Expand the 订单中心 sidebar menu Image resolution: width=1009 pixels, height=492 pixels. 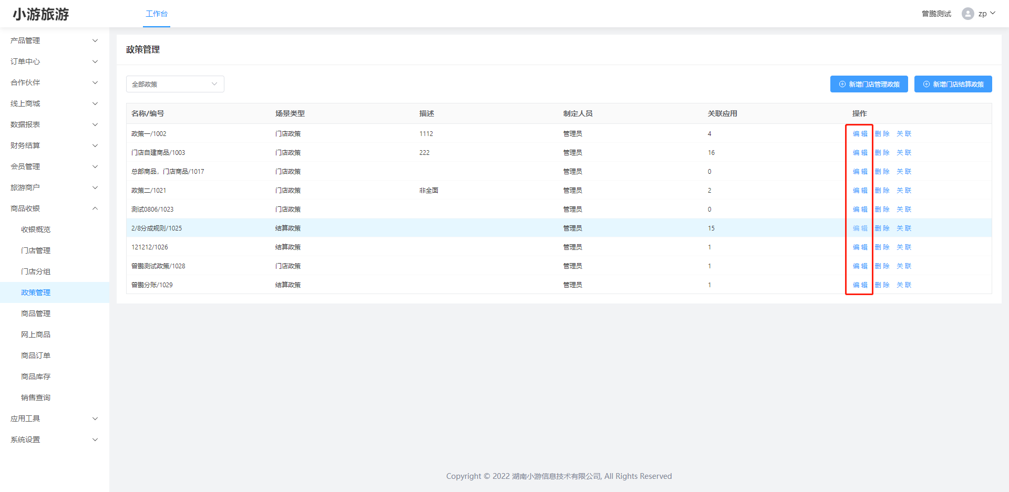point(54,61)
